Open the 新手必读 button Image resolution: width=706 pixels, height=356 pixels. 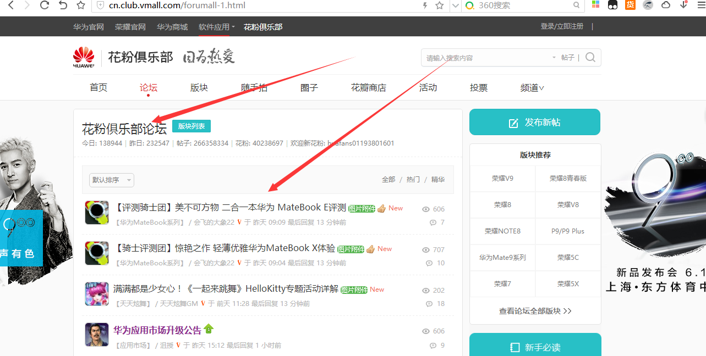pyautogui.click(x=535, y=346)
